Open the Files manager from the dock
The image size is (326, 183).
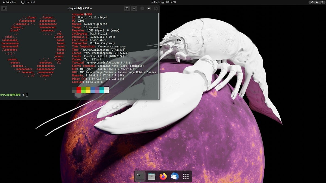(x=152, y=176)
